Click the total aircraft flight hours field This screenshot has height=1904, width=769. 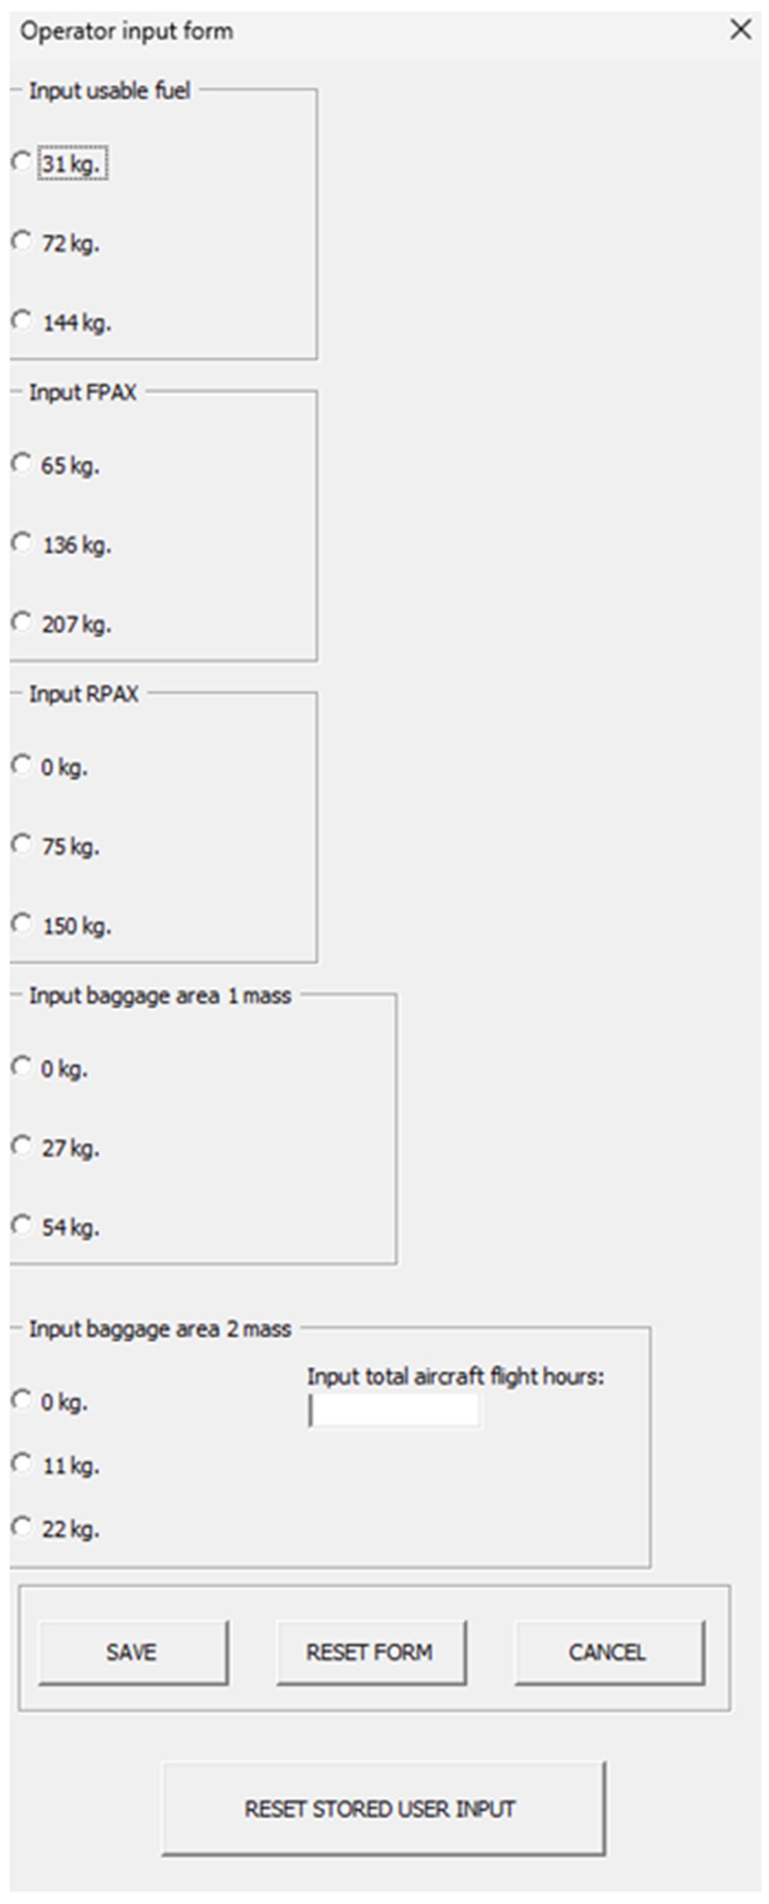coord(394,1410)
